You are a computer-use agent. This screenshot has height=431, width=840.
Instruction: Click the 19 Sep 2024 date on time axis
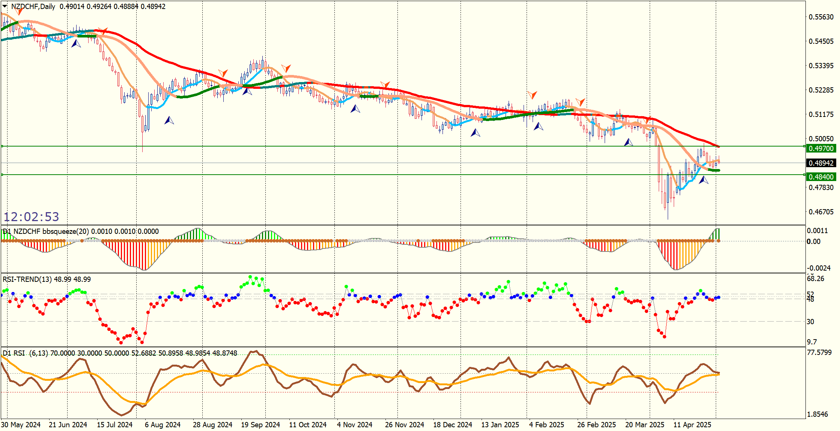point(260,425)
